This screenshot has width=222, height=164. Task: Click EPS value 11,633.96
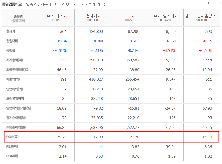click(x=94, y=128)
